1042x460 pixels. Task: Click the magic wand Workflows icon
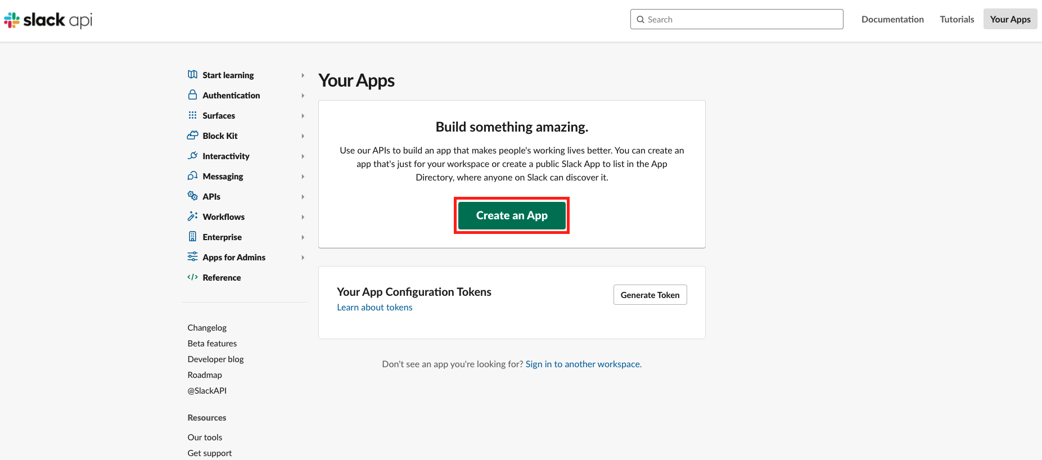point(192,217)
